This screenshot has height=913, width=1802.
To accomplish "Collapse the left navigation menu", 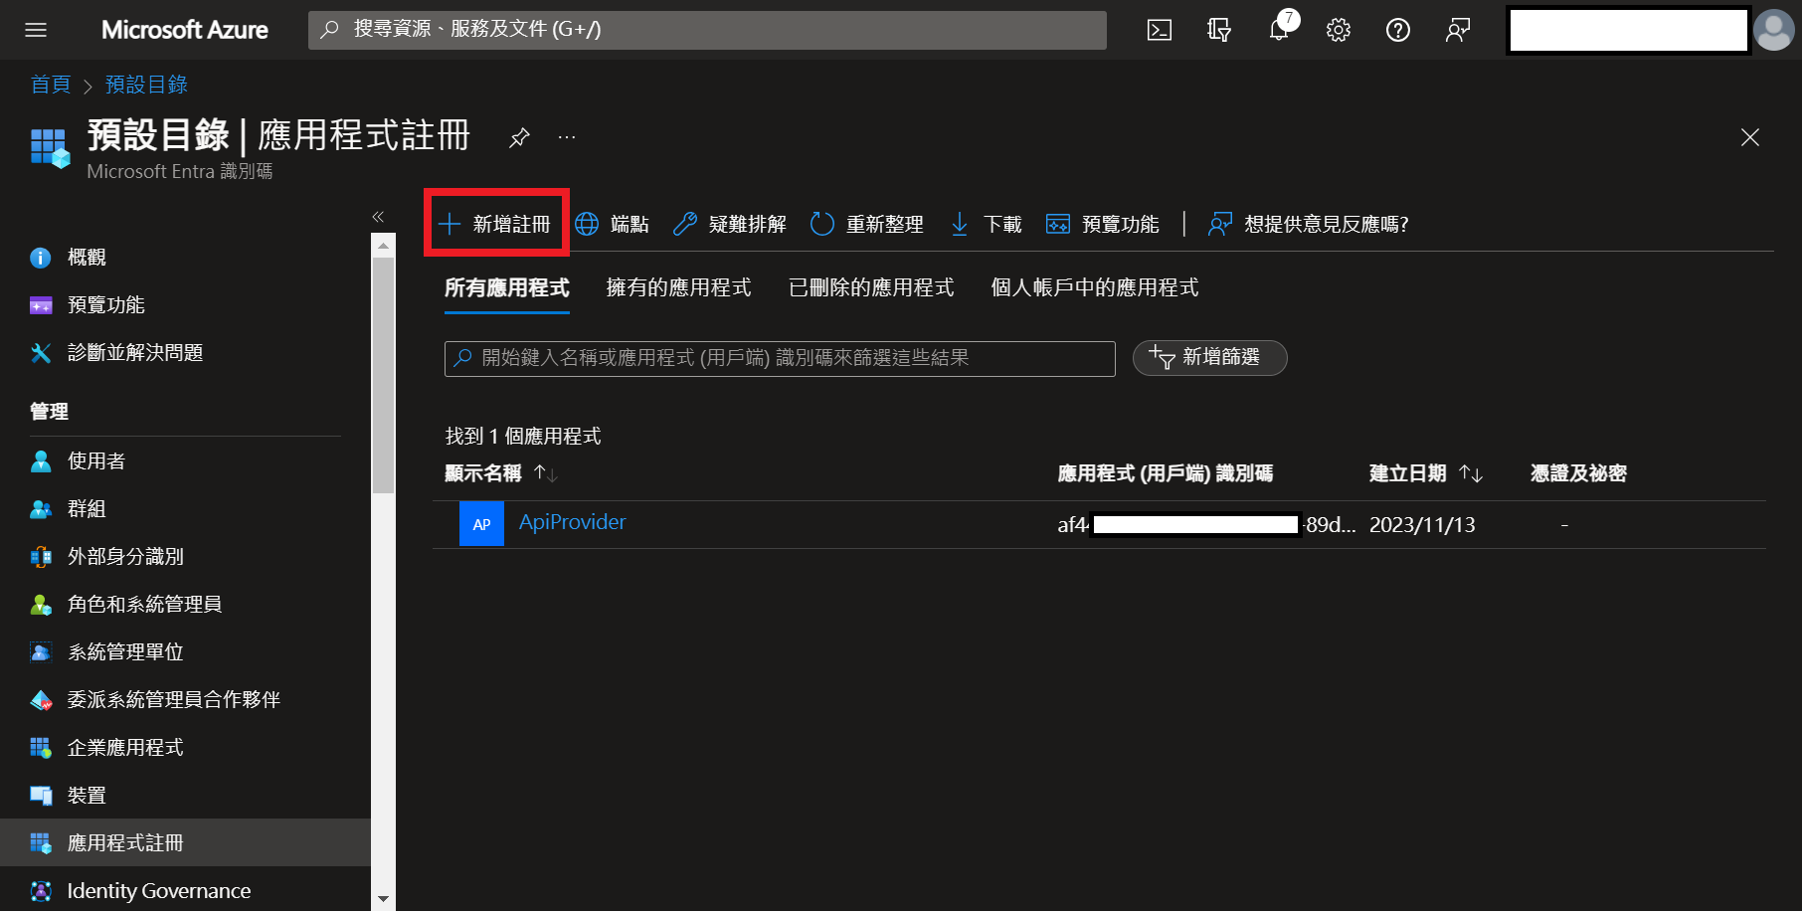I will point(378,216).
